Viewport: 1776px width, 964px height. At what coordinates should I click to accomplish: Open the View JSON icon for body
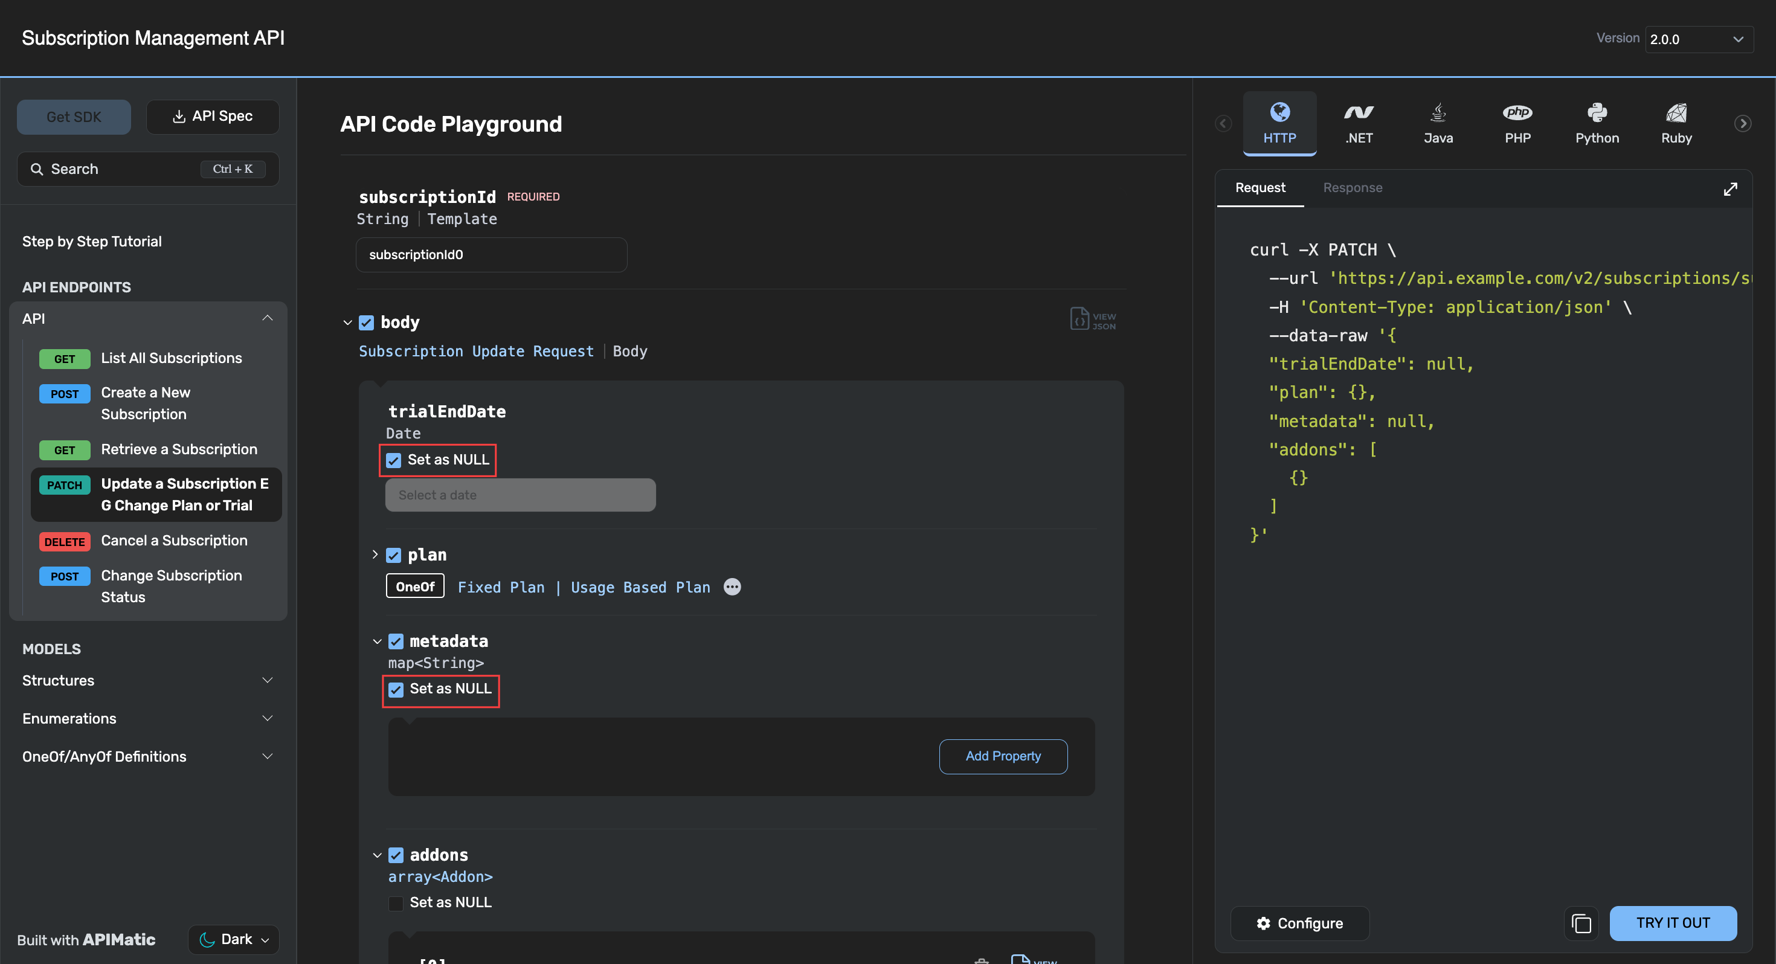[1093, 320]
